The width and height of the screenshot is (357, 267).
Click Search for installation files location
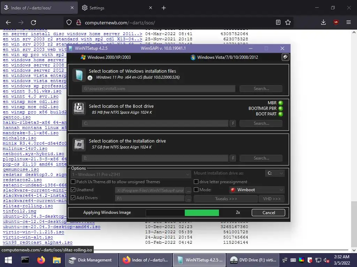(x=261, y=89)
